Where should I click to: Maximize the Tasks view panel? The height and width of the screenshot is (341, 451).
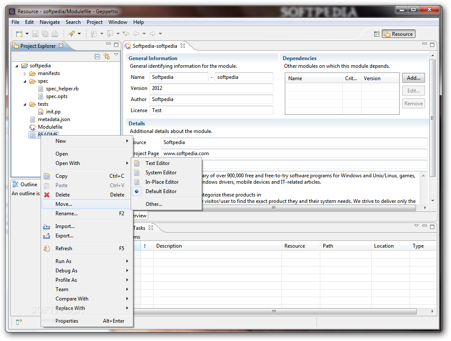432,227
